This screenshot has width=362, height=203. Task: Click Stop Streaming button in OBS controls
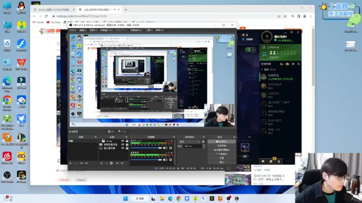(221, 142)
